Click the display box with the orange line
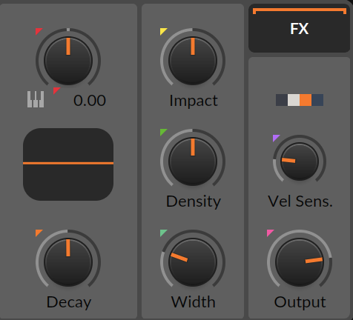This screenshot has height=320, width=353. (68, 164)
